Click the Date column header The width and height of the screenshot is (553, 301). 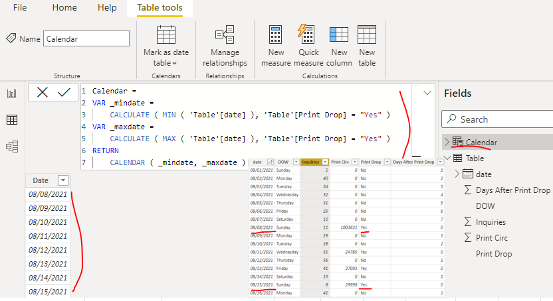(41, 180)
